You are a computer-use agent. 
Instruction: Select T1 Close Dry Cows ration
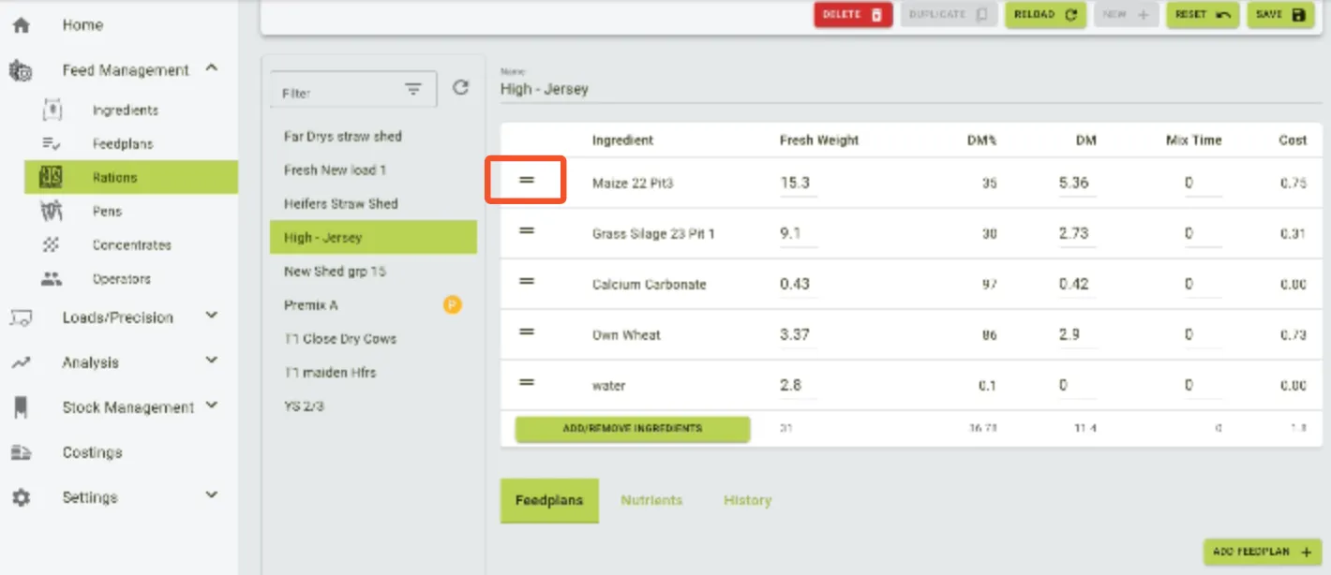pos(340,339)
